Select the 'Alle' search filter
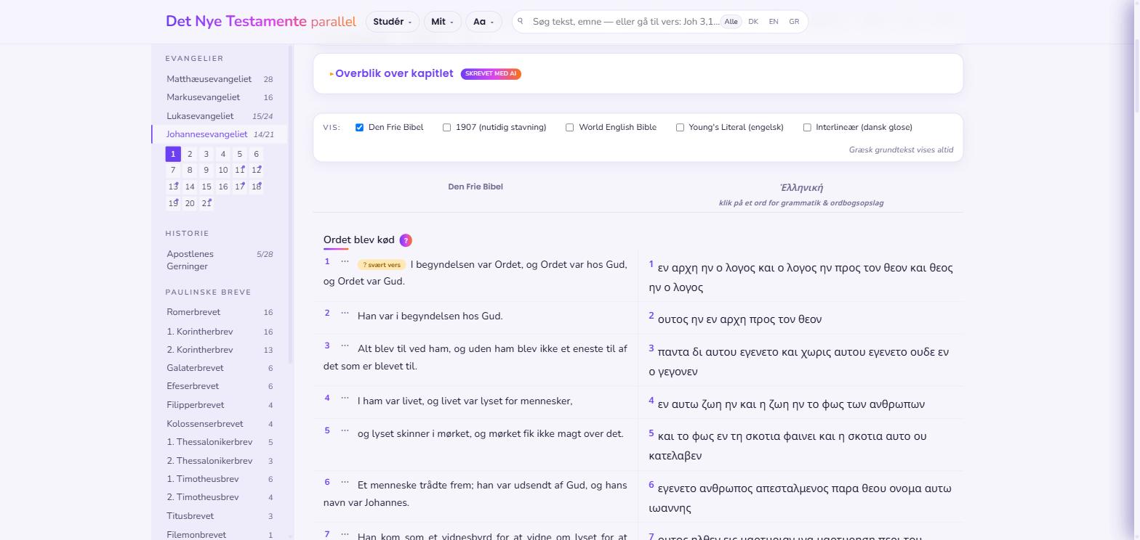This screenshot has height=540, width=1140. [x=731, y=22]
